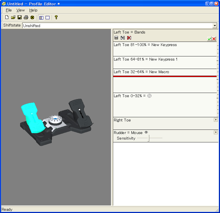The height and width of the screenshot is (213, 220).
Task: Toggle the 3D view pane button
Action: pos(41,18)
